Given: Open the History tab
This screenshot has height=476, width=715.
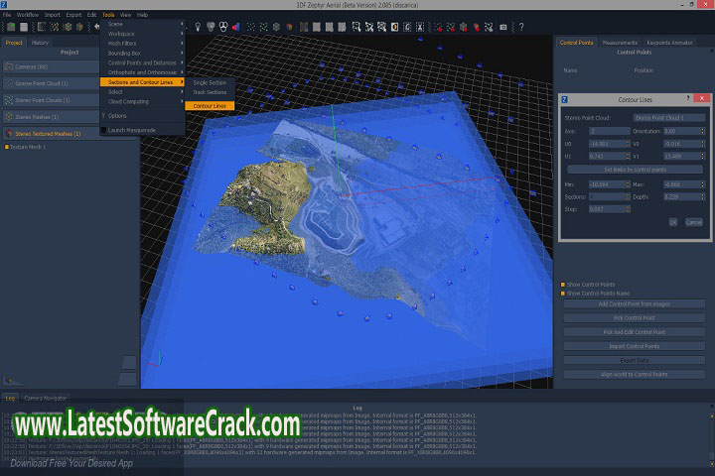Looking at the screenshot, I should 41,43.
